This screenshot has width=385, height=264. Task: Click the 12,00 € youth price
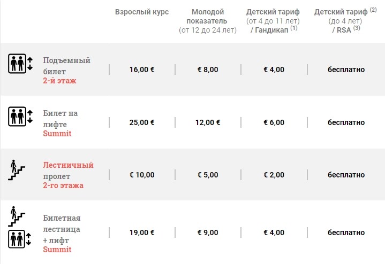(x=208, y=122)
